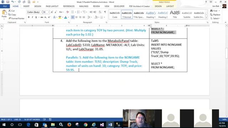Click the vertical scrollbar thumb

tap(227, 53)
